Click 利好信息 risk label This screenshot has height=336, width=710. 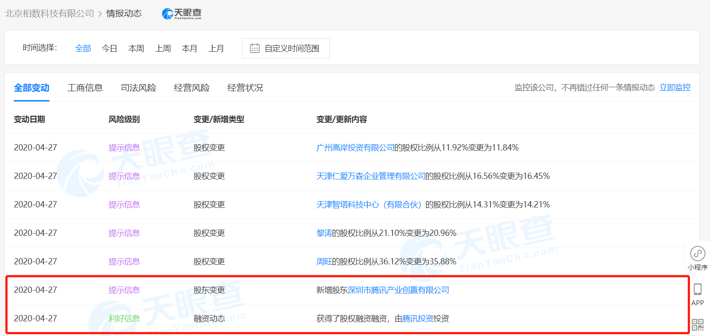pyautogui.click(x=124, y=318)
